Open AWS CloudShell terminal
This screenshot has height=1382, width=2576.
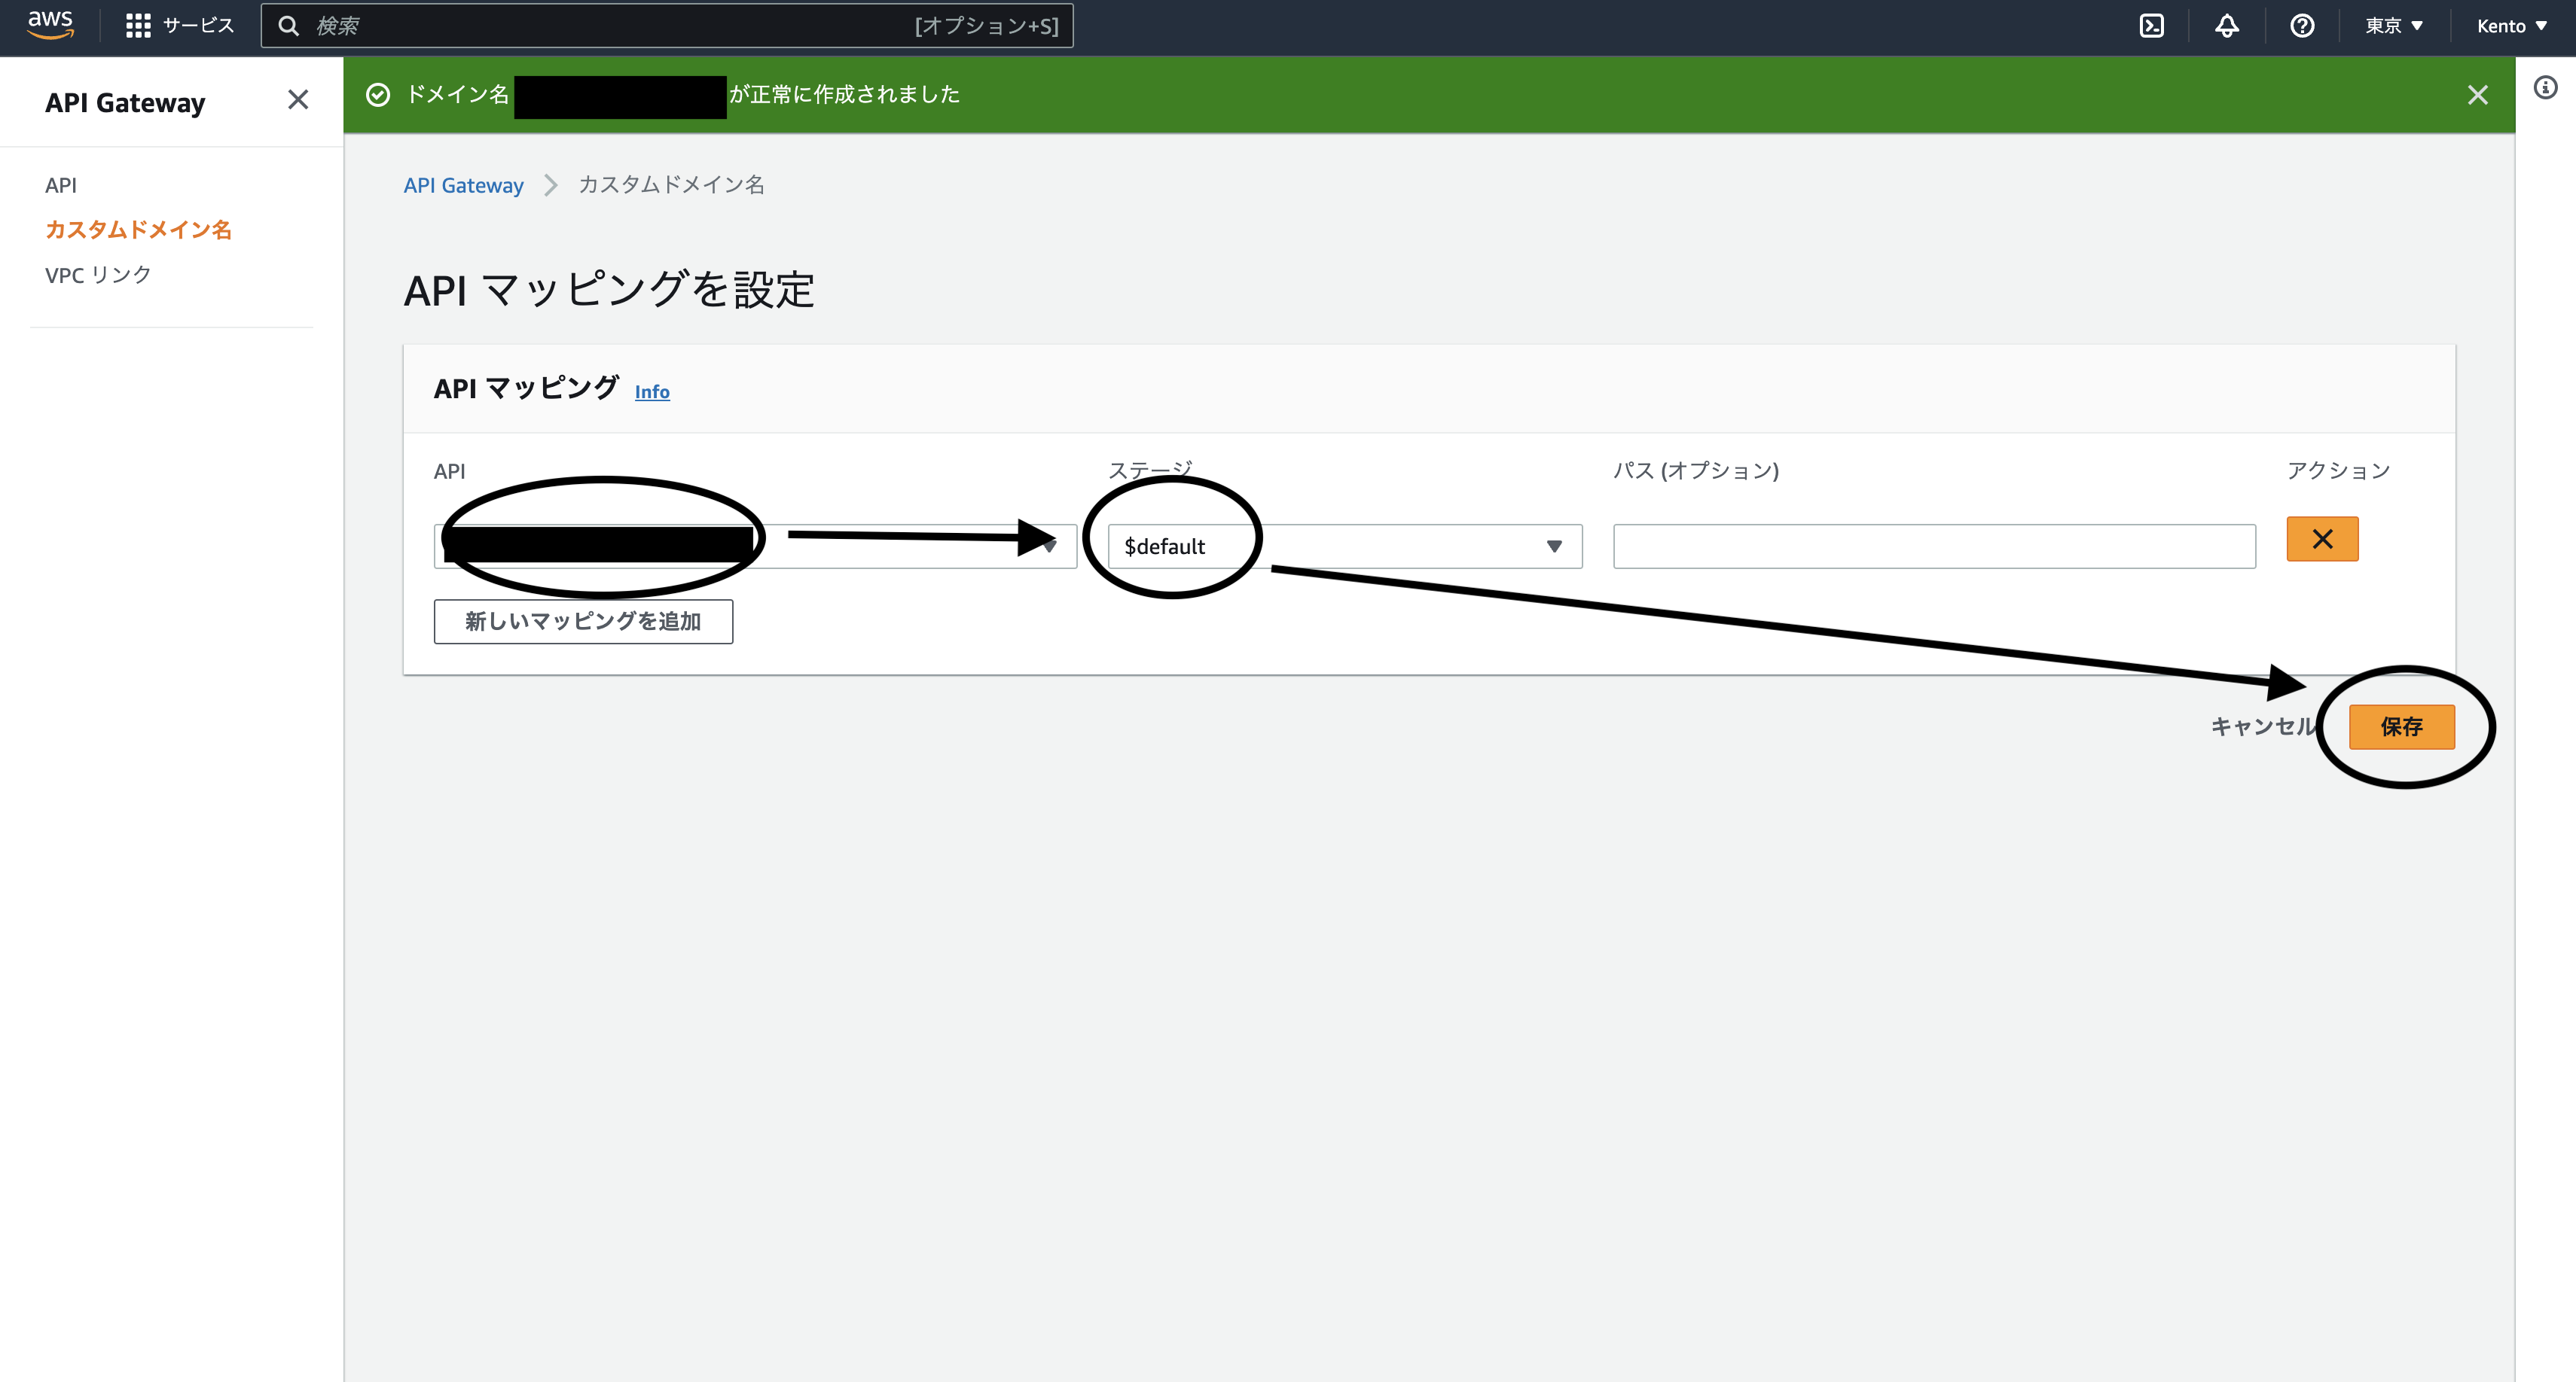[x=2151, y=25]
